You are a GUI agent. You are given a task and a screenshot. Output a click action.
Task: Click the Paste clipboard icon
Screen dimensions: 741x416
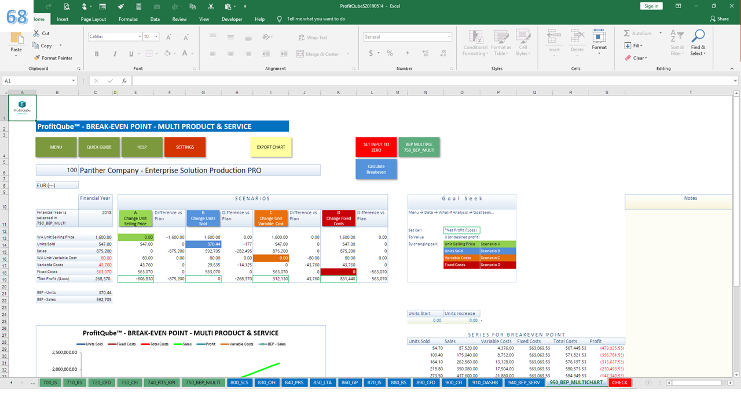(16, 39)
